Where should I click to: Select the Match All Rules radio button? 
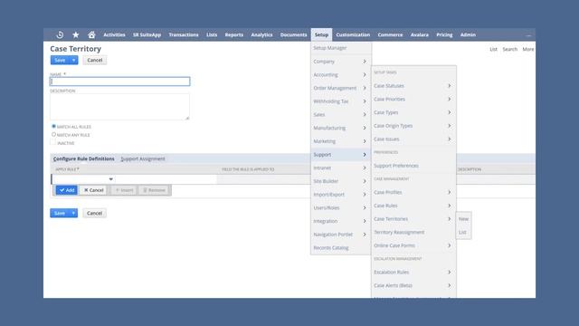point(53,127)
